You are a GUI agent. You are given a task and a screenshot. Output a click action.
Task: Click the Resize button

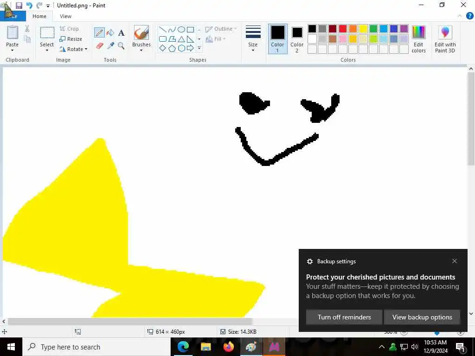[71, 39]
